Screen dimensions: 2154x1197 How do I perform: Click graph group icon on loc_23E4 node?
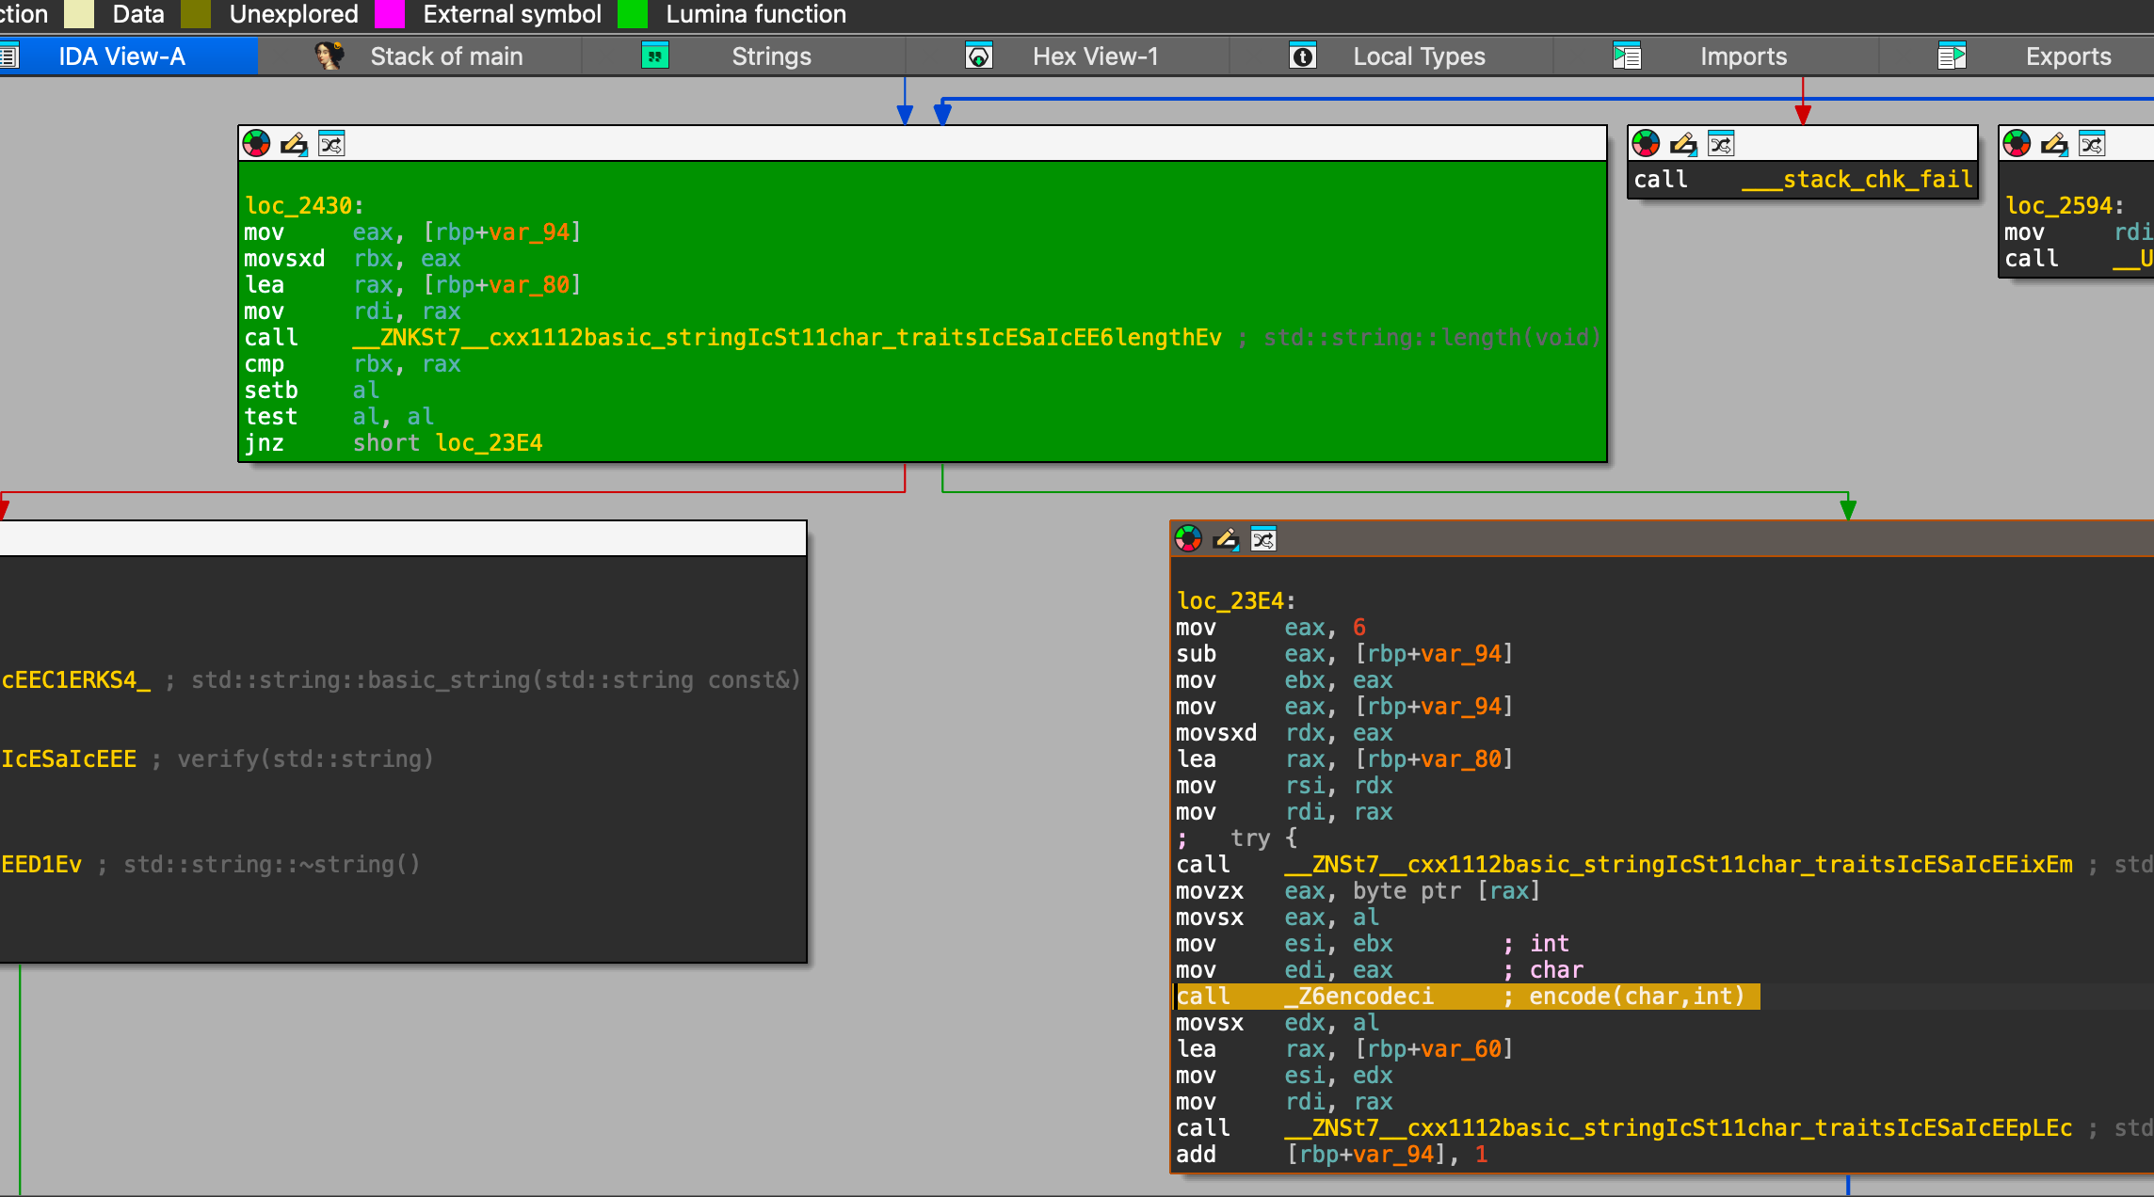click(1263, 539)
